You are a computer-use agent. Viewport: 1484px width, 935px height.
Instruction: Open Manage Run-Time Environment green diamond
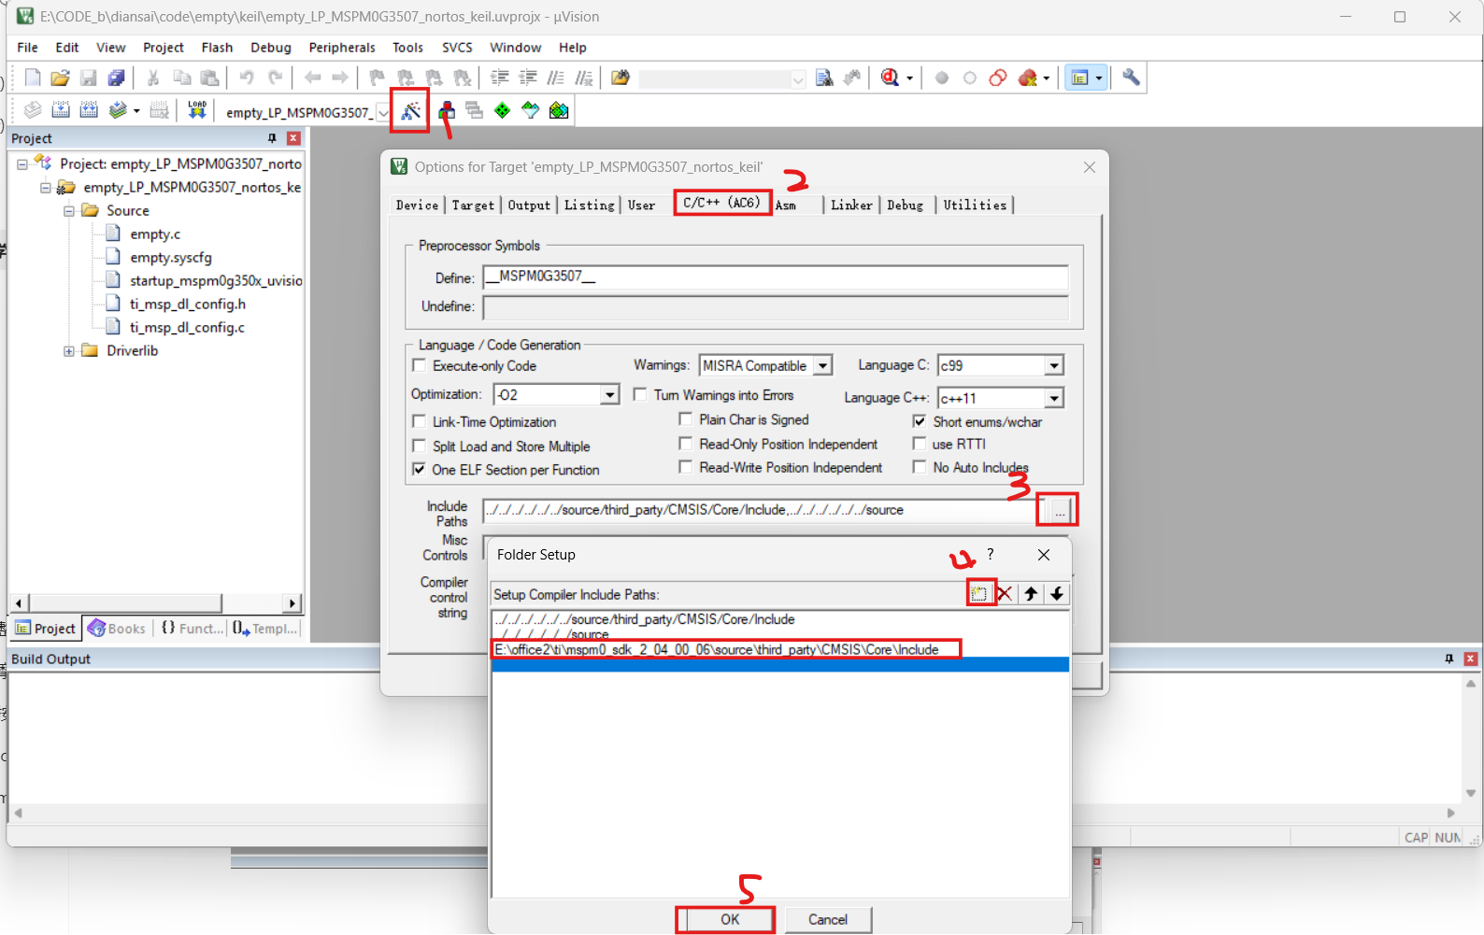(503, 111)
